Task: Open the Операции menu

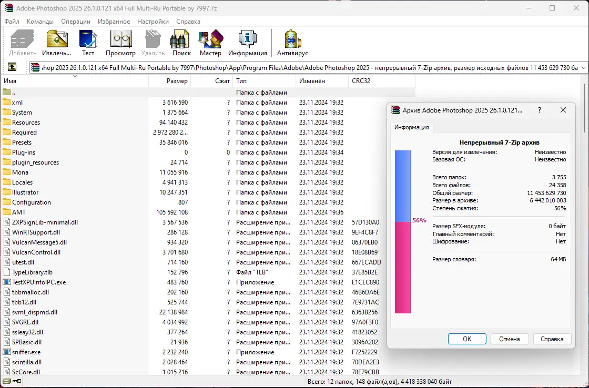Action: click(x=75, y=22)
